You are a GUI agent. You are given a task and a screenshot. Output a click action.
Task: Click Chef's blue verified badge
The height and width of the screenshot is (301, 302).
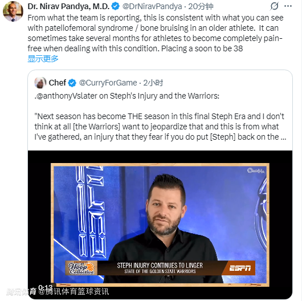[x=72, y=83]
